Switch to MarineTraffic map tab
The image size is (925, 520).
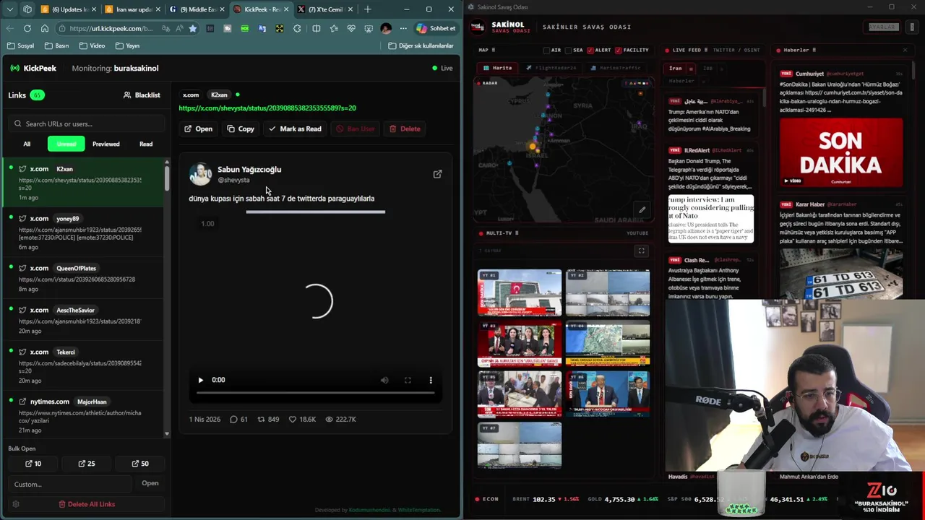615,68
